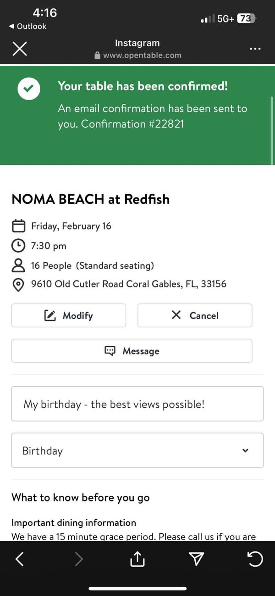The width and height of the screenshot is (275, 596).
Task: Tap the browser forward arrow
Action: 79,559
